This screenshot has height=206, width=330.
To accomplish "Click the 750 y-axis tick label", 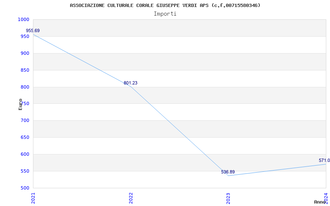I will pyautogui.click(x=25, y=104).
